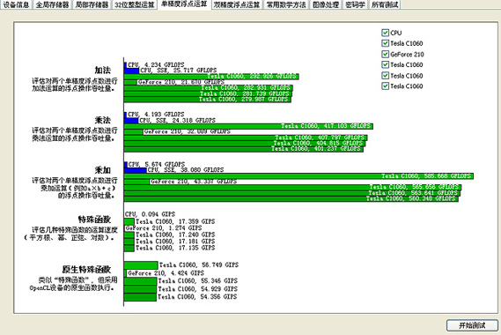Open the 密码学 tab
Viewport: 501px width, 335px height.
pos(356,4)
